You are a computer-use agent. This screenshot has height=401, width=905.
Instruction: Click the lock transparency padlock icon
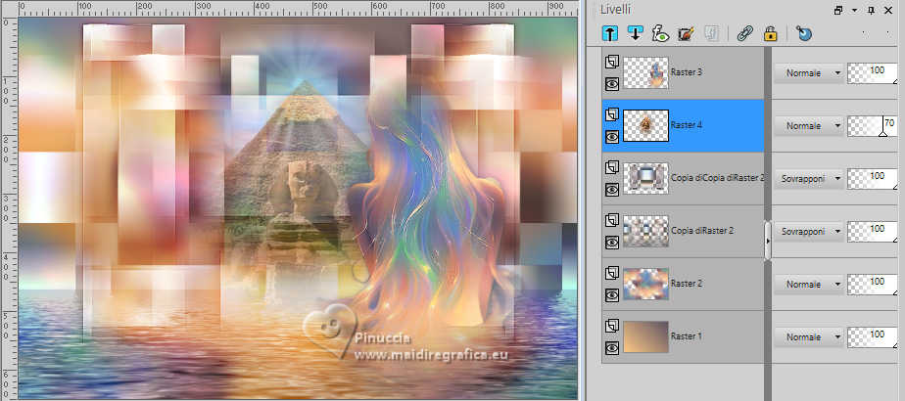pos(771,33)
